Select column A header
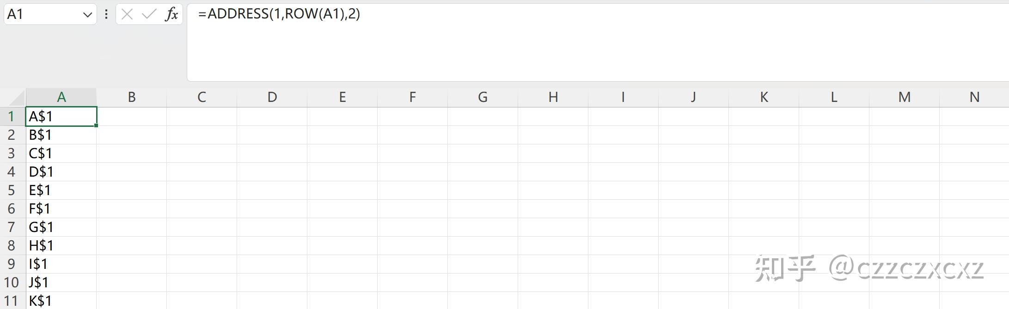Viewport: 1009px width, 309px height. [61, 97]
